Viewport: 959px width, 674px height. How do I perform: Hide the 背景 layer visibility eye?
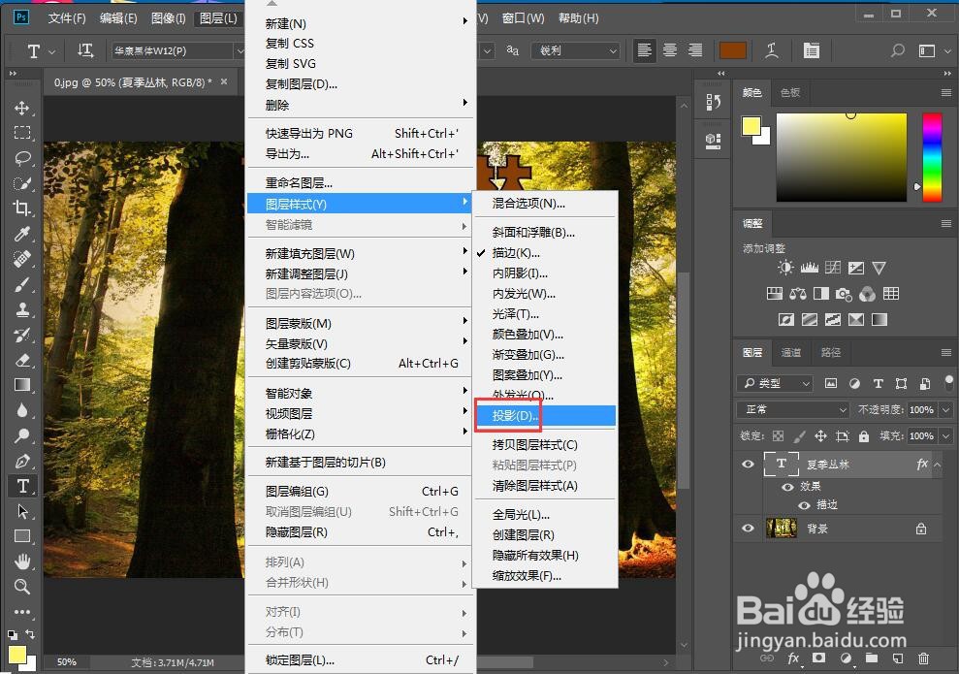[747, 529]
